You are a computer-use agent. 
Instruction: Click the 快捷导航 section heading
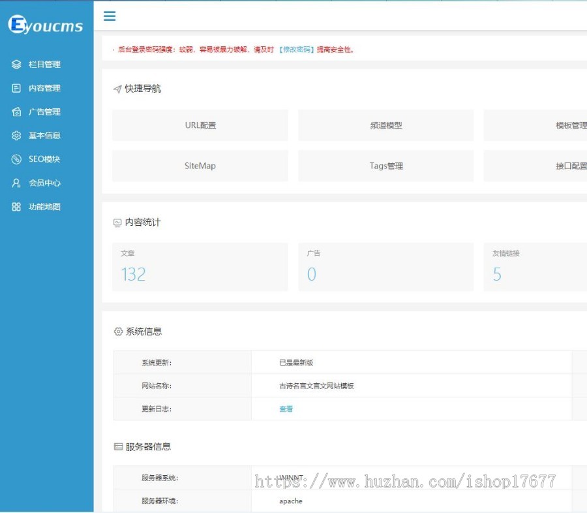pyautogui.click(x=143, y=89)
